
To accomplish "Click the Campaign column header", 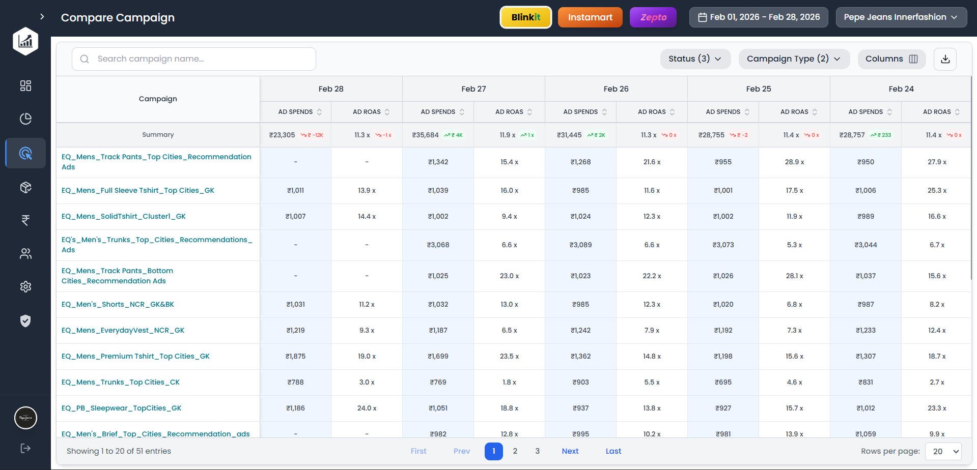I will point(158,99).
